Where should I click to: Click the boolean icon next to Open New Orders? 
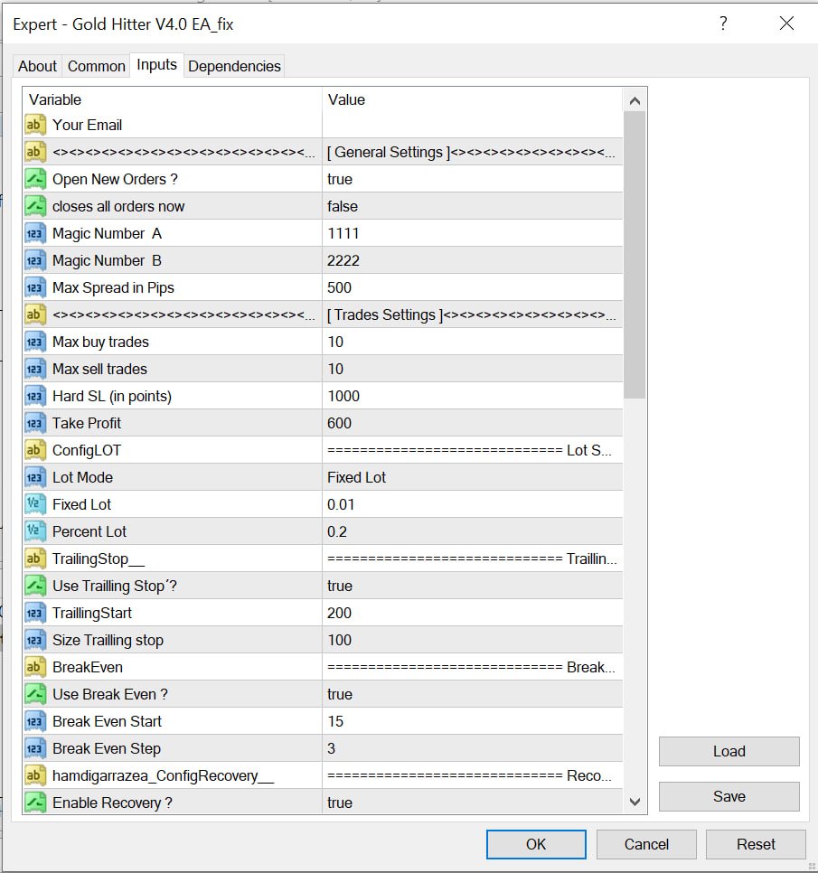(35, 179)
